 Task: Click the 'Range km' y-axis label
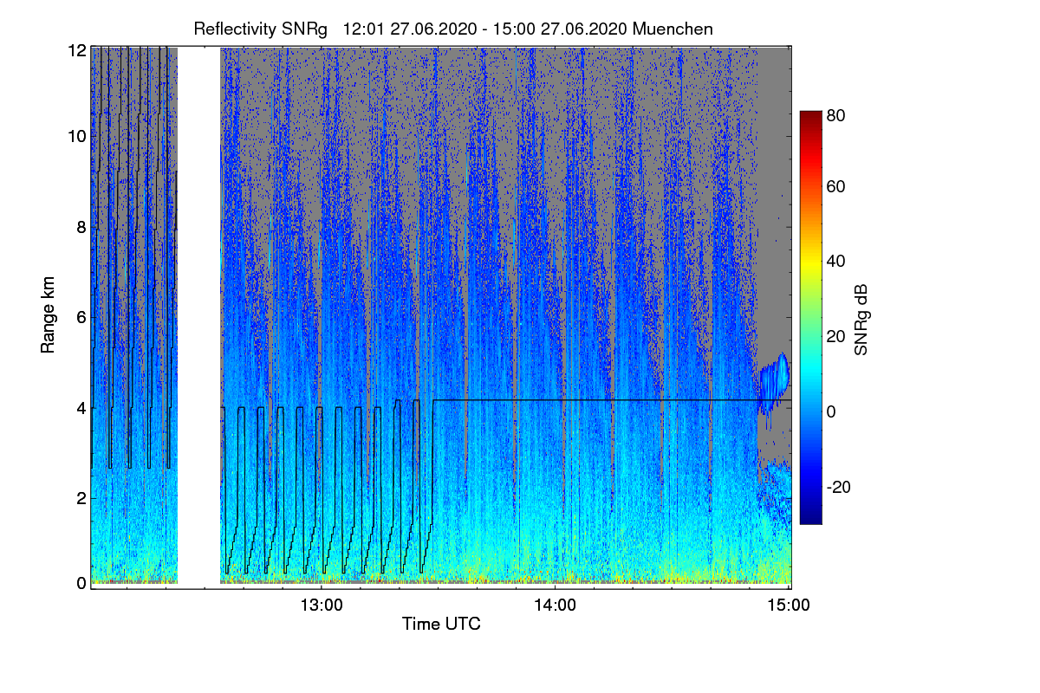(x=49, y=317)
